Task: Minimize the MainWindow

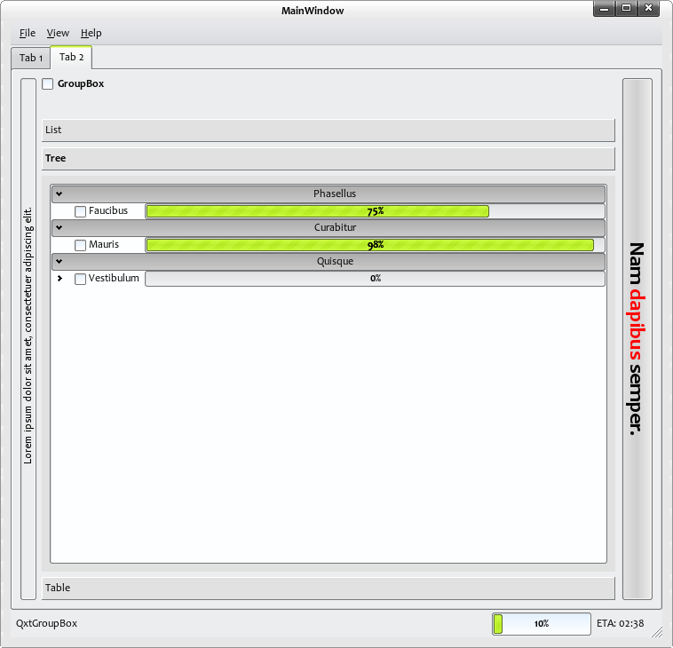Action: (604, 8)
